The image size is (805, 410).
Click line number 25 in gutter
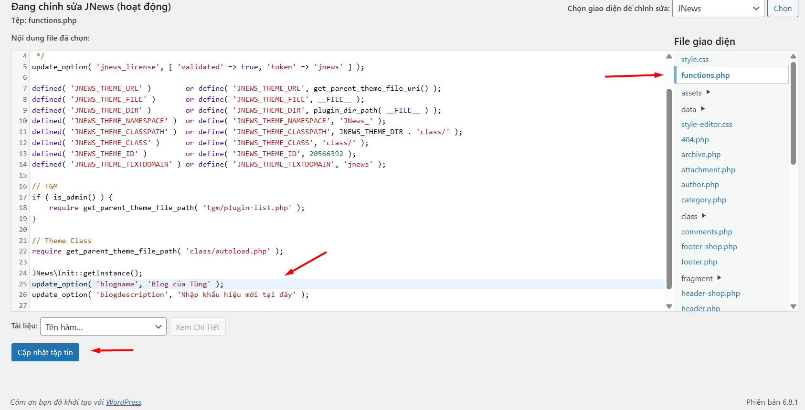click(x=23, y=284)
